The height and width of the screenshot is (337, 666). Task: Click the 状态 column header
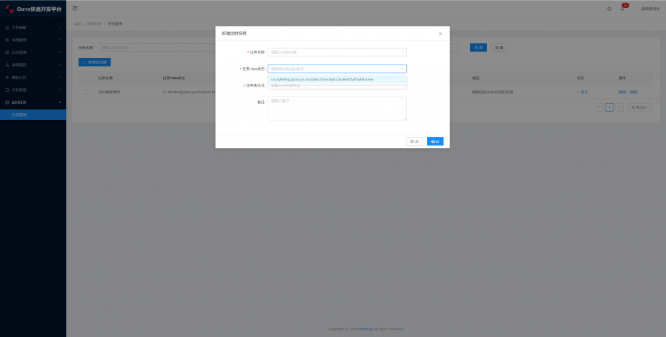coord(581,78)
